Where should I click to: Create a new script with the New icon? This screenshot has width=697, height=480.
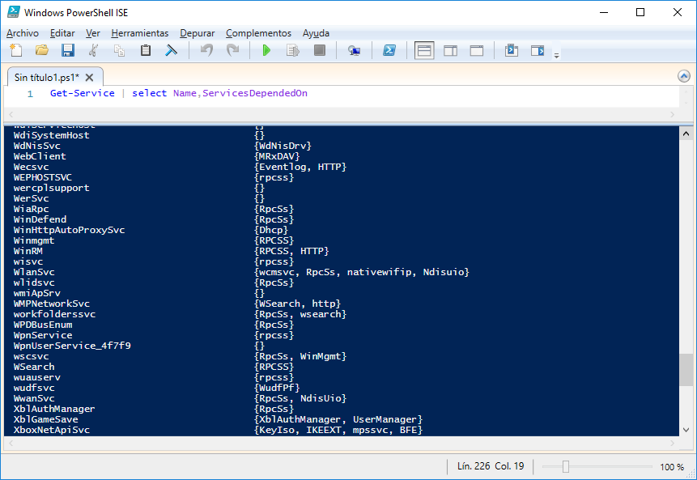tap(15, 49)
